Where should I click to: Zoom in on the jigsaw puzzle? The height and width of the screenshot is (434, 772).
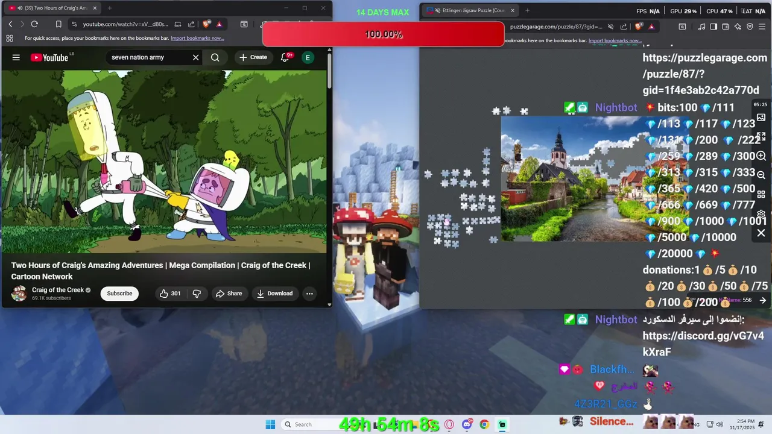coord(761,156)
